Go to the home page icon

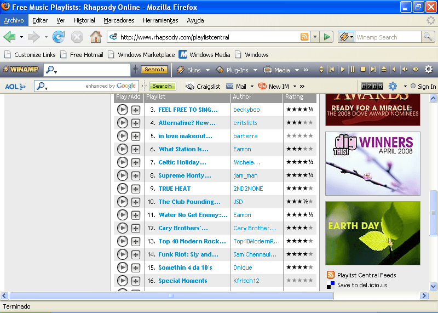click(96, 37)
